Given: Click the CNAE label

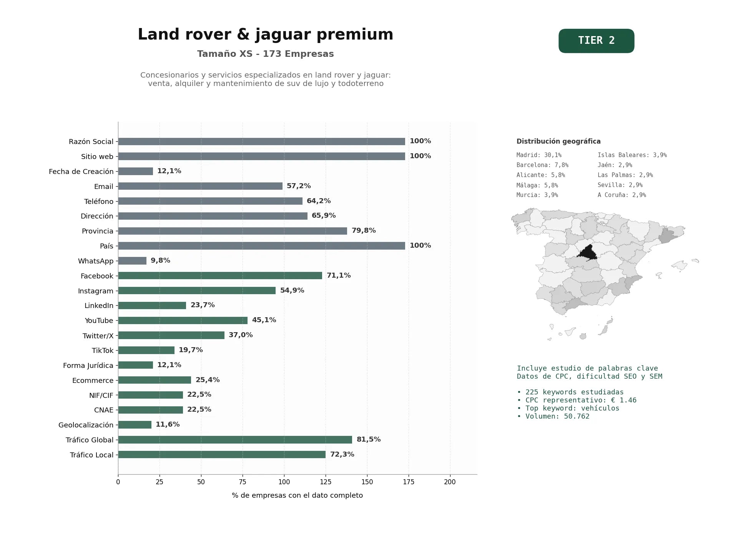Looking at the screenshot, I should [104, 410].
